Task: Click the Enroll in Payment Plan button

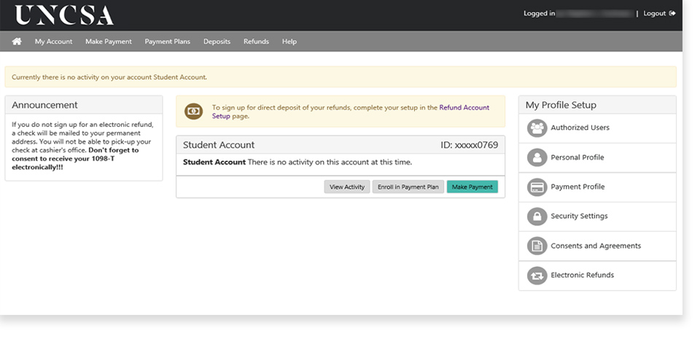Action: click(x=408, y=187)
